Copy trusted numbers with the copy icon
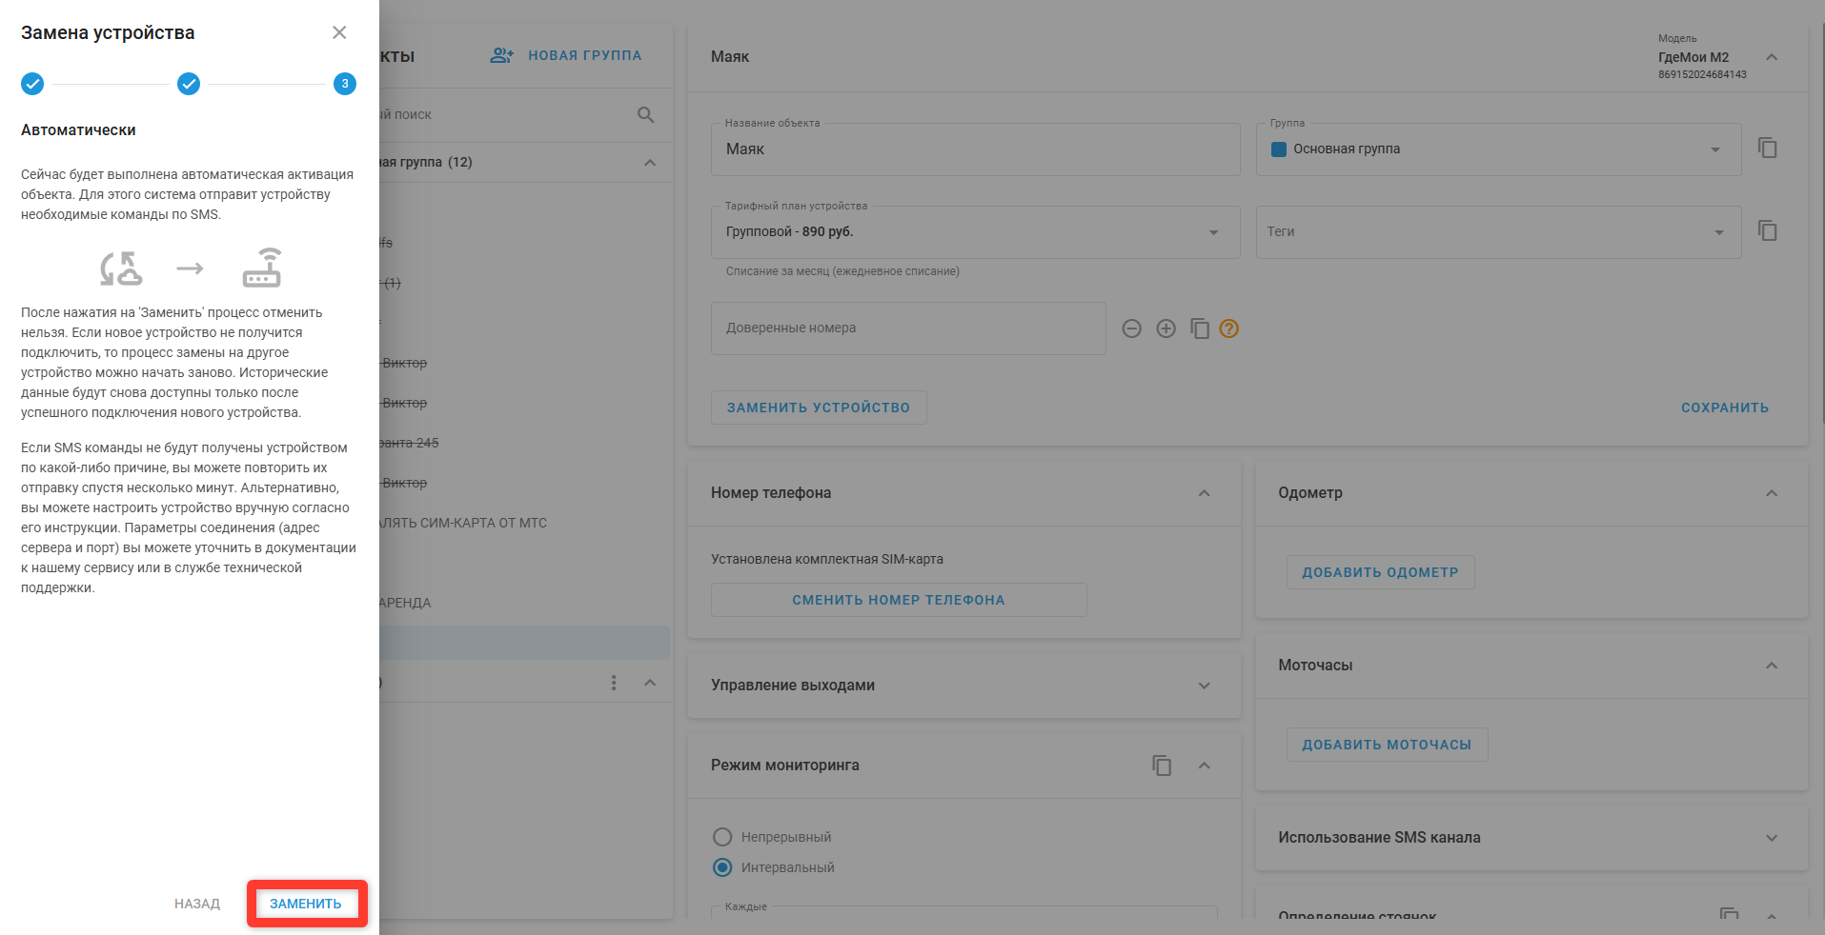Screen dimensions: 1825x935 pos(1200,328)
